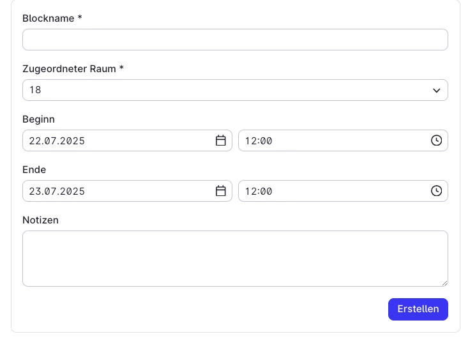Open the room select showing 18
This screenshot has height=355, width=461.
click(235, 90)
